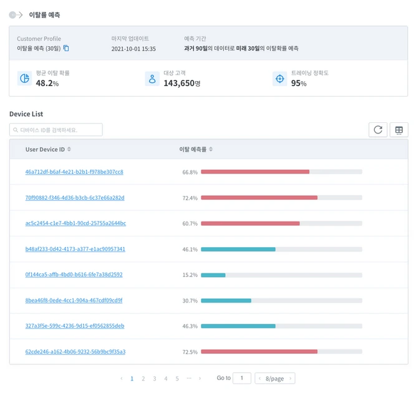416x400 pixels.
Task: Click the Device List heading
Action: pos(26,114)
